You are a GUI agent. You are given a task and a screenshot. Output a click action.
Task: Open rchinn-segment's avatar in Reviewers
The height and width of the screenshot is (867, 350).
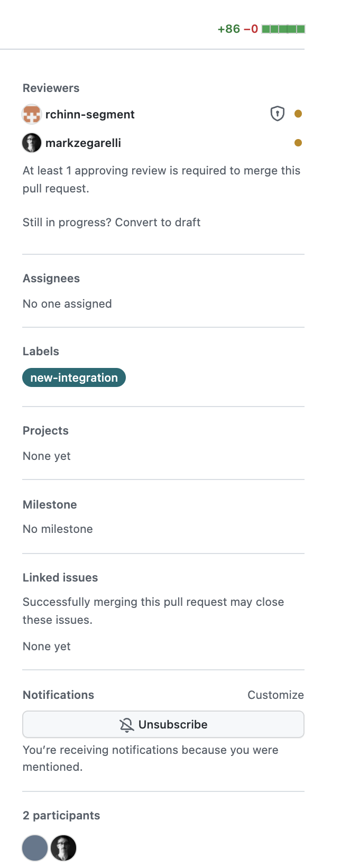tap(32, 114)
